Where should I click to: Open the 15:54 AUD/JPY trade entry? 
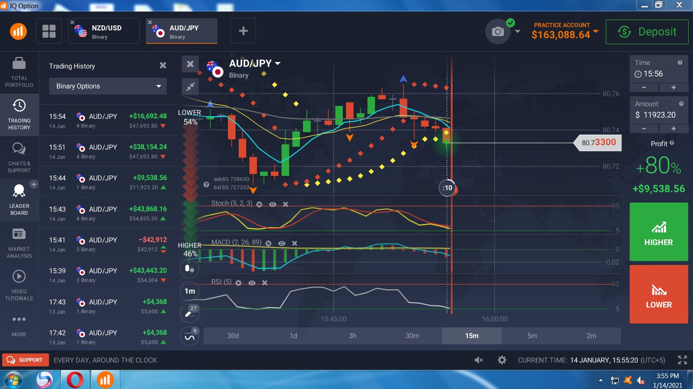[x=108, y=121]
